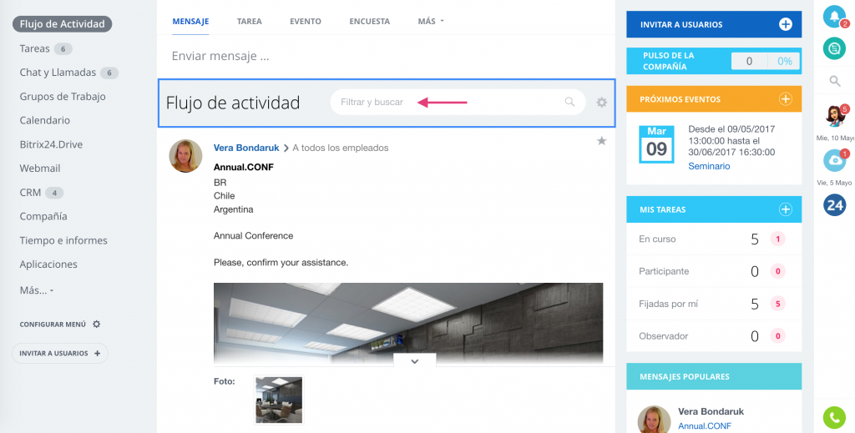Click the plus icon on Invitar a Usuarios banner
Viewport: 855px width, 433px height.
click(x=785, y=24)
